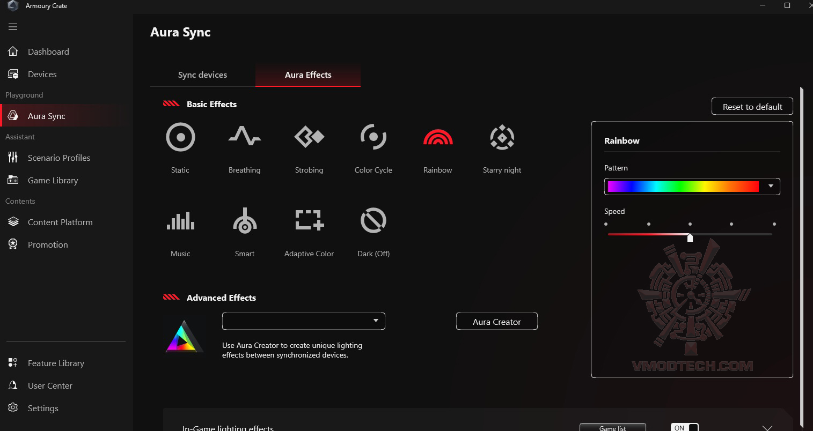This screenshot has width=813, height=431.
Task: Choose the Strobing effect icon
Action: click(309, 137)
